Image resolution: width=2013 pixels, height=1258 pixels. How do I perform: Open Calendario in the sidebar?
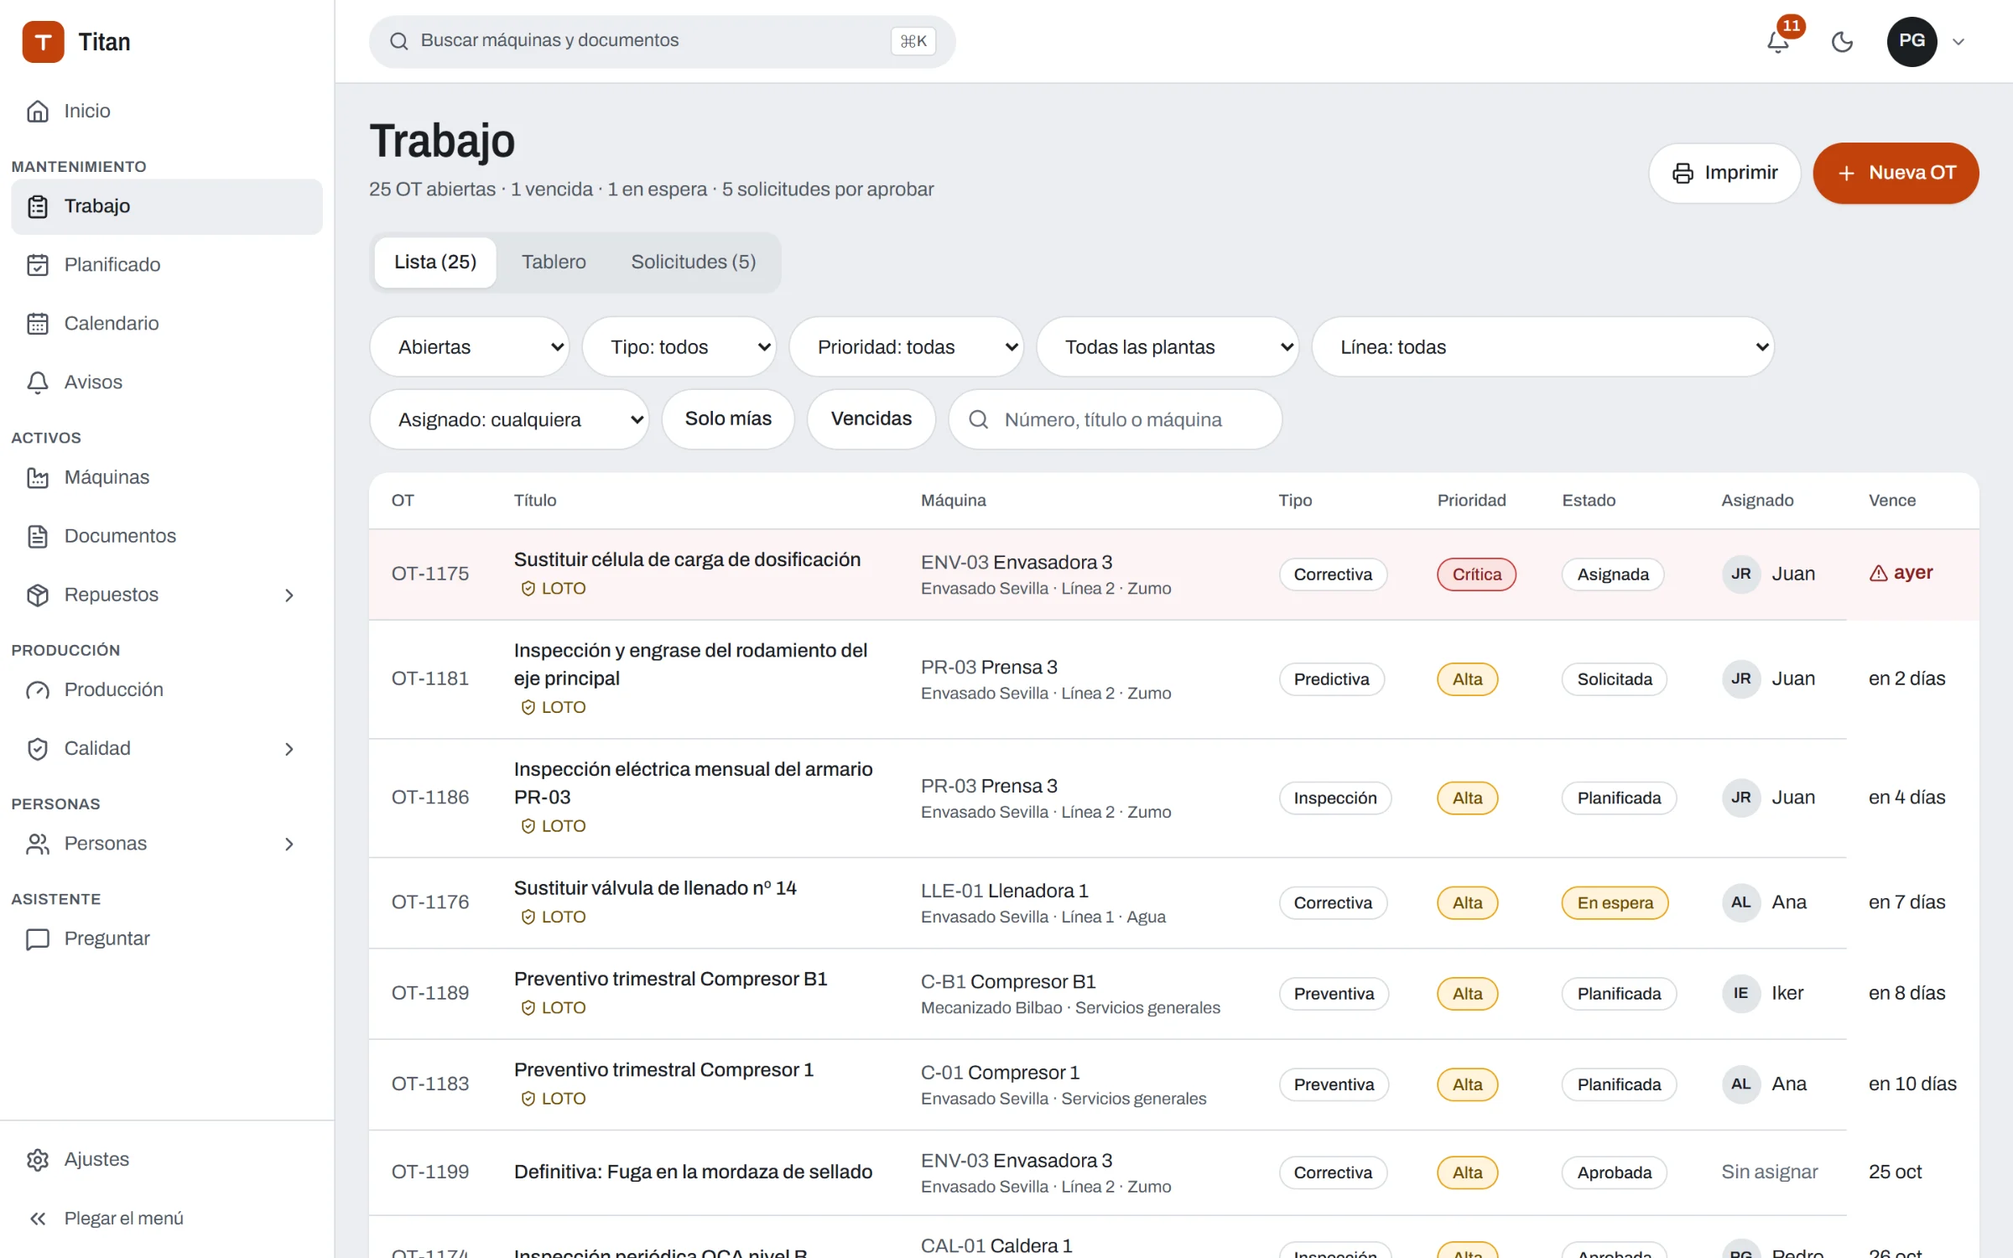(167, 324)
